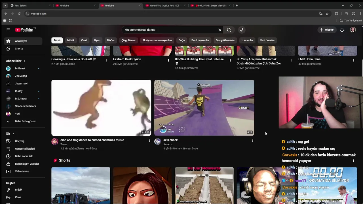The height and width of the screenshot is (204, 363).
Task: Click the magnifier search button
Action: click(x=229, y=30)
